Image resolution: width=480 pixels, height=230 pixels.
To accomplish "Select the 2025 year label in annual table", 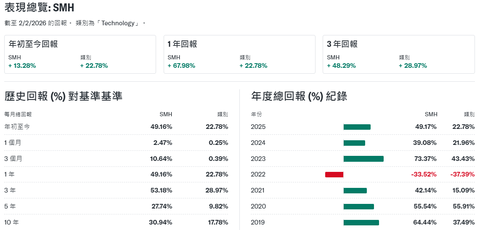I will [x=258, y=127].
